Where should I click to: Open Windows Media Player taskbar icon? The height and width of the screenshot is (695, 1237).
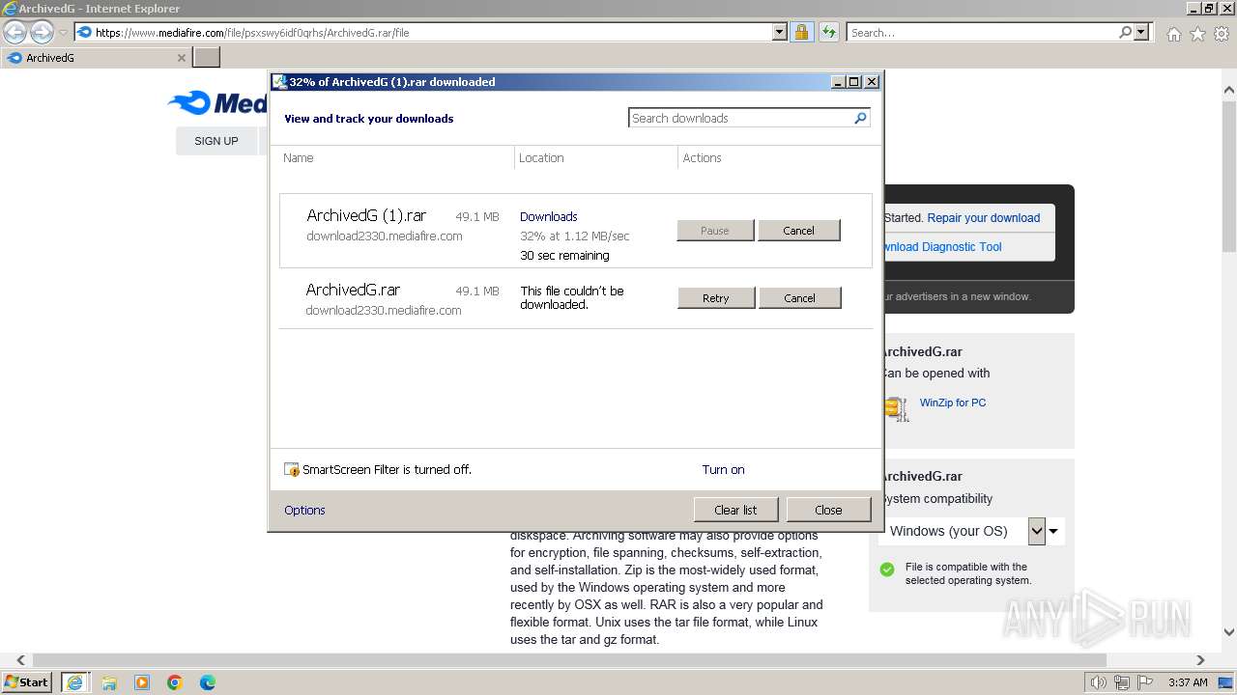(x=142, y=682)
